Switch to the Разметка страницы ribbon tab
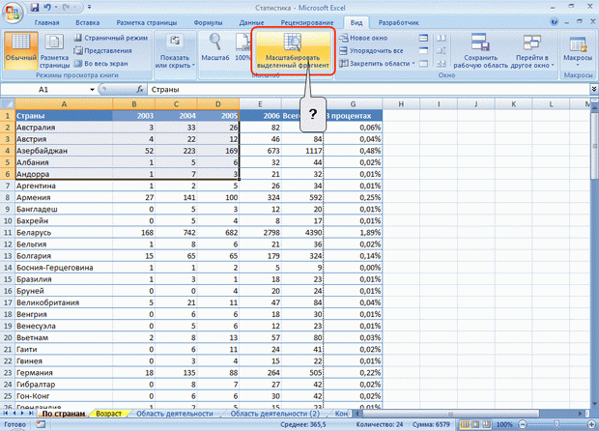The height and width of the screenshot is (431, 599). (x=146, y=22)
